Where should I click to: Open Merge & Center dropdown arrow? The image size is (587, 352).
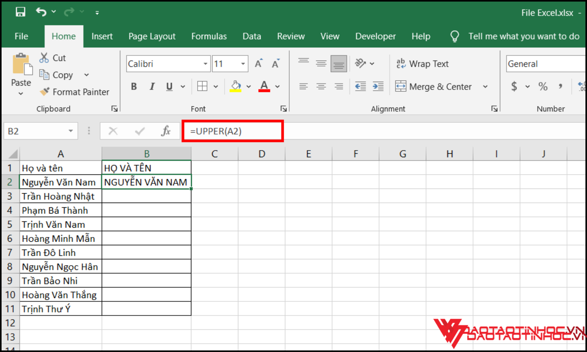pyautogui.click(x=485, y=86)
